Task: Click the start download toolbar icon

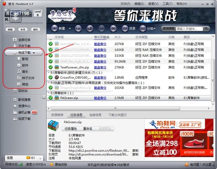Action: (x=78, y=28)
